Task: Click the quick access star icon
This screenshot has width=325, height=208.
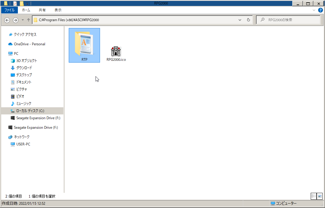Action: point(11,35)
